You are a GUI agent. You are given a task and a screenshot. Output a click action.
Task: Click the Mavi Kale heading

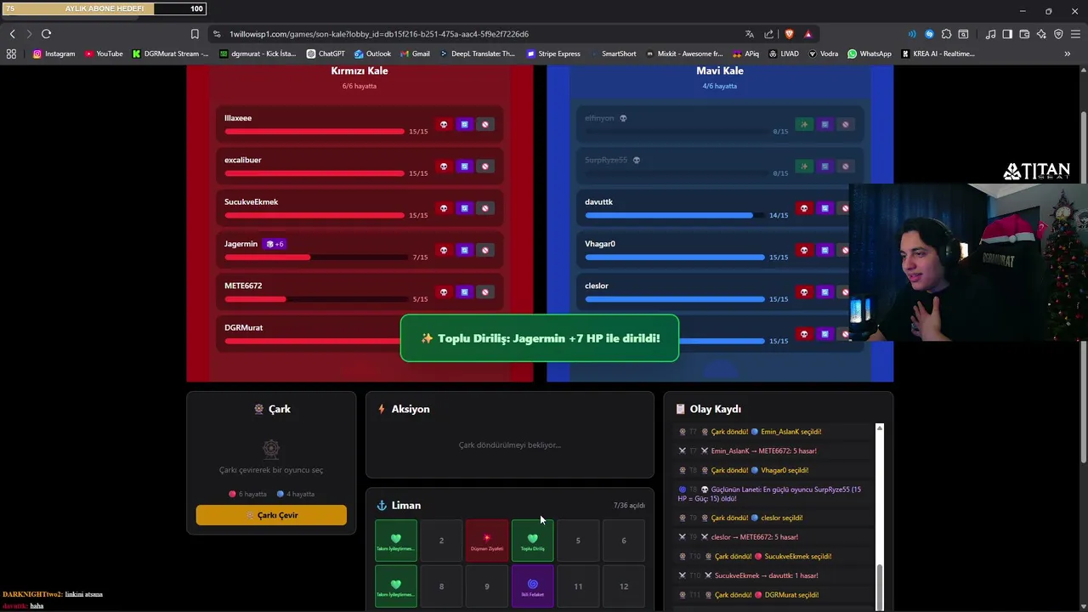pos(720,71)
